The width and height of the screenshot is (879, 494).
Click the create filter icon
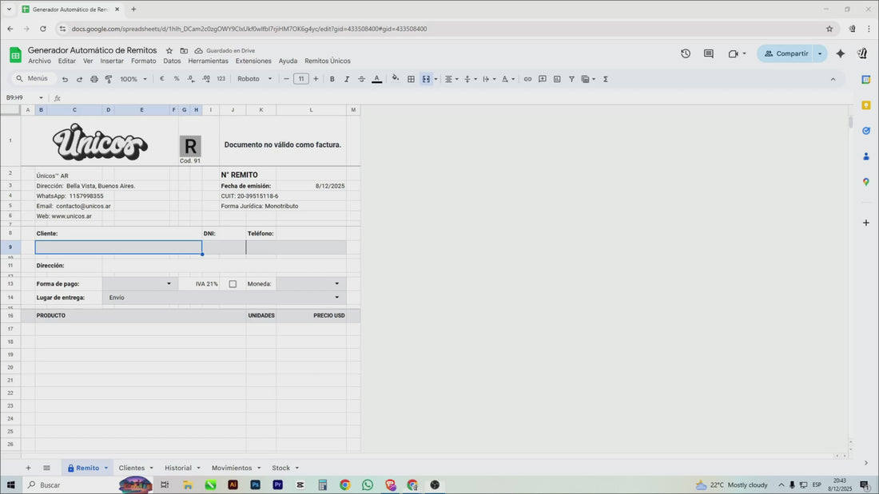coord(571,79)
